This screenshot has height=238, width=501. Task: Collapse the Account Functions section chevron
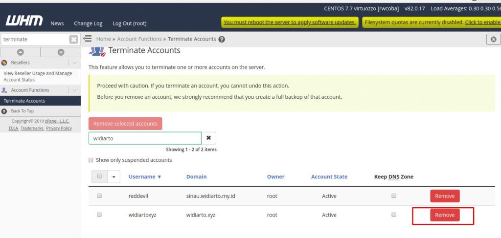[74, 90]
